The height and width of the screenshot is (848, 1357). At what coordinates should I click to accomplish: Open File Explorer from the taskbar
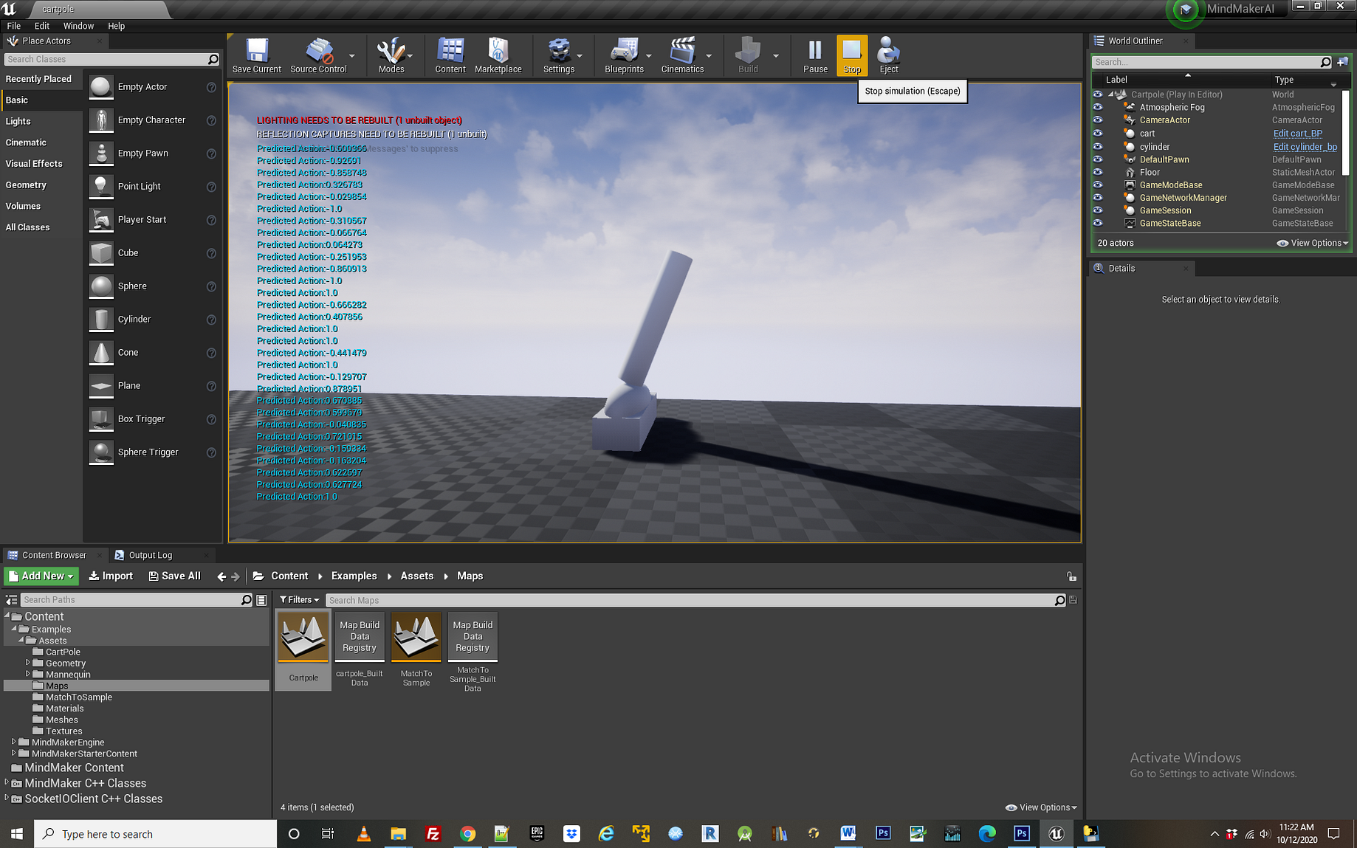click(398, 834)
